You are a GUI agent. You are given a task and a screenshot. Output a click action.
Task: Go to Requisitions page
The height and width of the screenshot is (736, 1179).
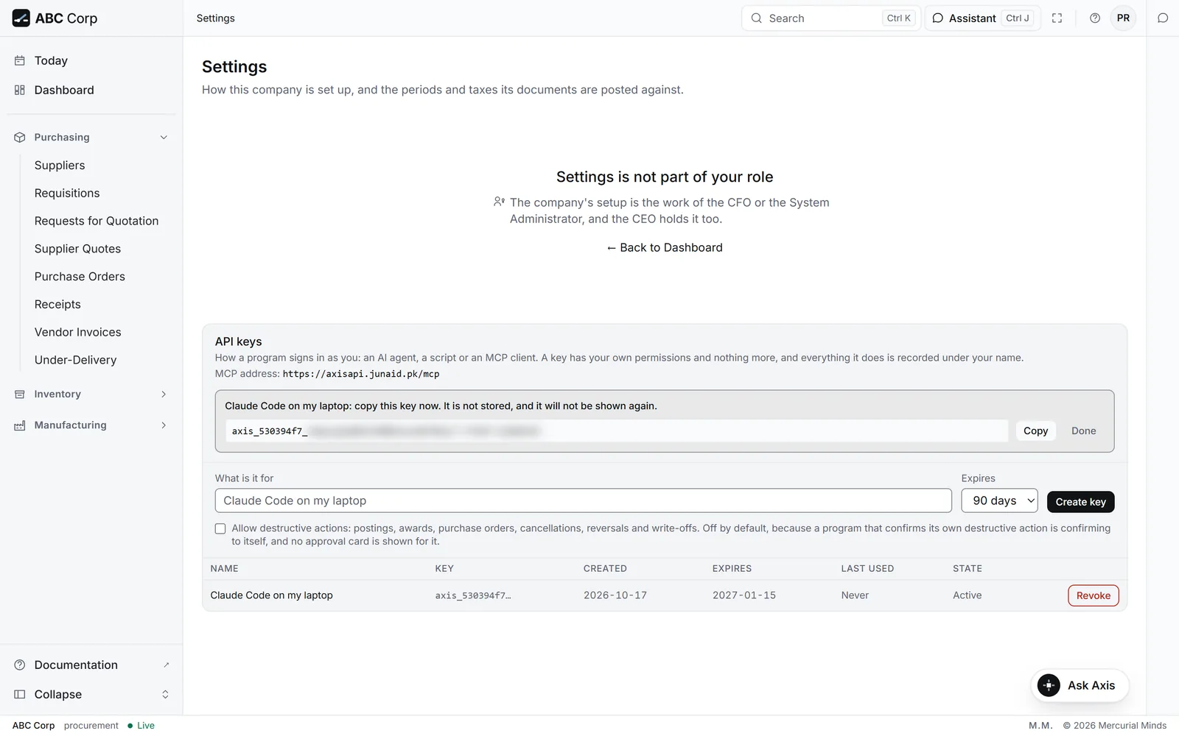(x=67, y=194)
